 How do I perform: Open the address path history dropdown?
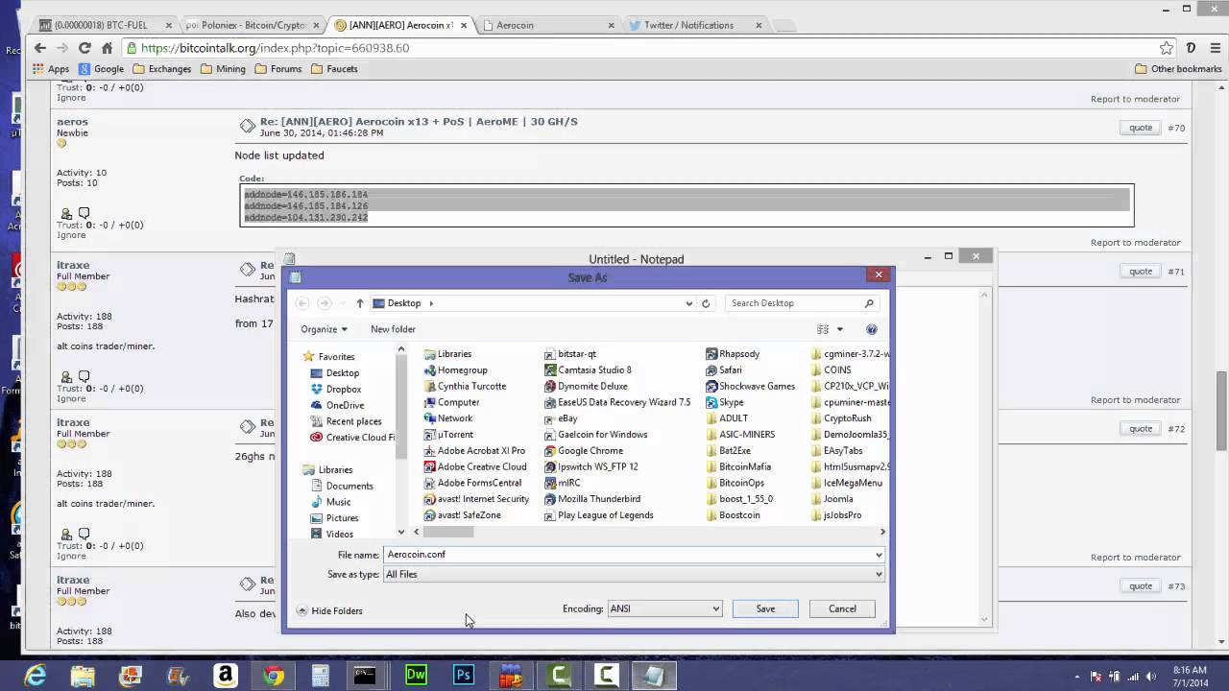click(688, 303)
